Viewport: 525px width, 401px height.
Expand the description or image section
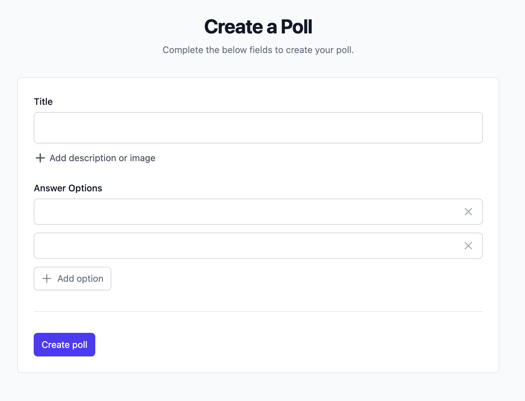(x=95, y=158)
